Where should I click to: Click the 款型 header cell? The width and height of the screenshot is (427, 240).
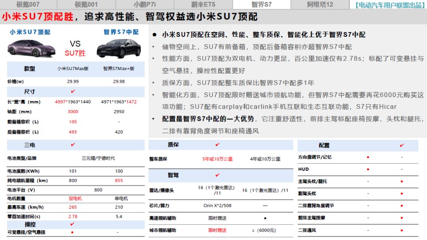click(29, 69)
